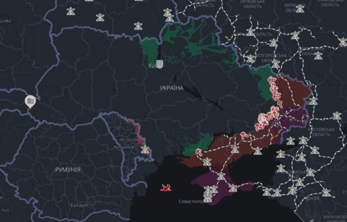Click airfield icon above Rostov oblast label
The width and height of the screenshot is (347, 222).
337,115
